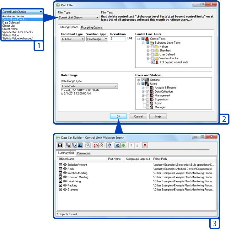Image resolution: width=231 pixels, height=231 pixels.
Task: Click the Cancel button in Part Filter
Action: [x=138, y=116]
